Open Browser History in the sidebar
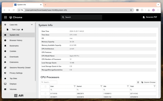Viewport: 163px width, 101px height. (x=16, y=40)
